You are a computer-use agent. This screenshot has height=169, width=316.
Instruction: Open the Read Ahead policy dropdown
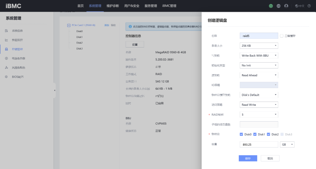click(259, 75)
